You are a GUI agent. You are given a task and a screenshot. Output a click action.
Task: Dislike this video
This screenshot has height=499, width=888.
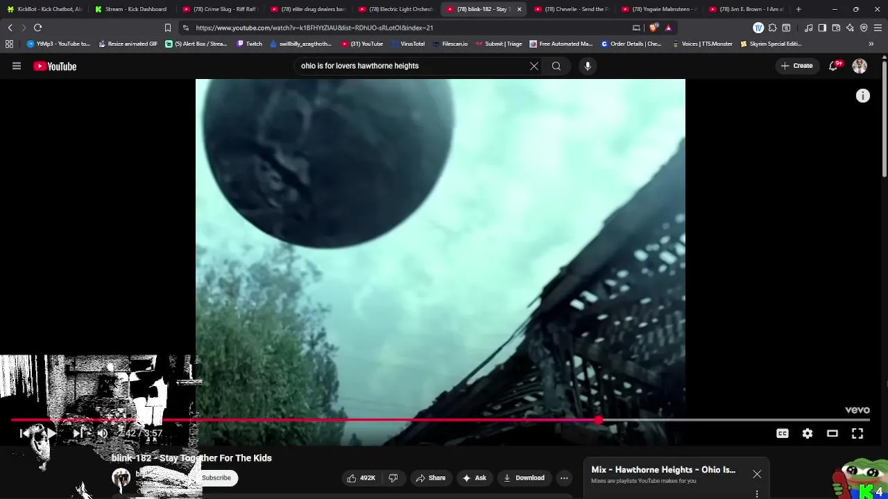tap(393, 478)
